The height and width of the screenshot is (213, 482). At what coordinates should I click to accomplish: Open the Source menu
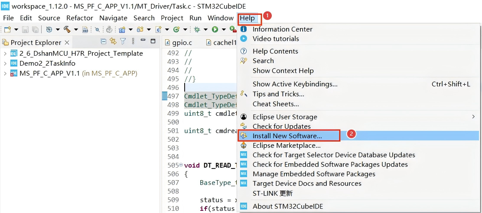[49, 18]
